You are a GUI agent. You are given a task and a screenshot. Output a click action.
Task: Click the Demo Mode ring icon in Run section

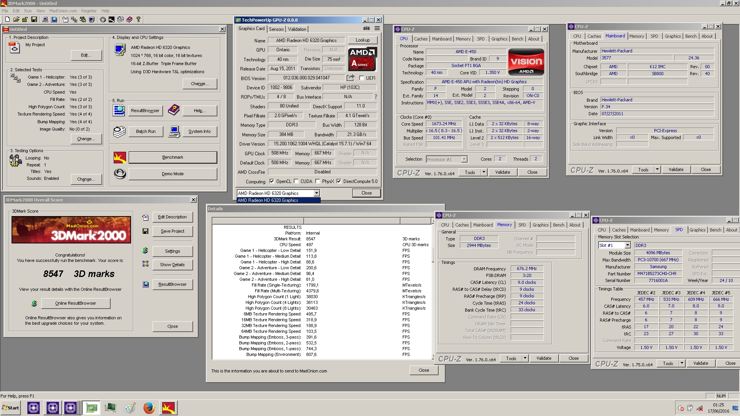tap(120, 174)
